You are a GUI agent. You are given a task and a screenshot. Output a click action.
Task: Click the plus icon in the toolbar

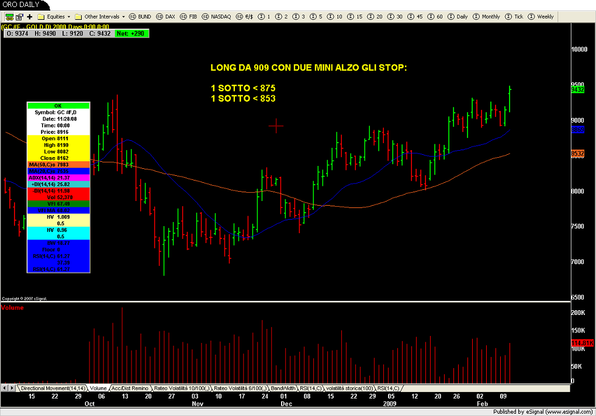[29, 16]
